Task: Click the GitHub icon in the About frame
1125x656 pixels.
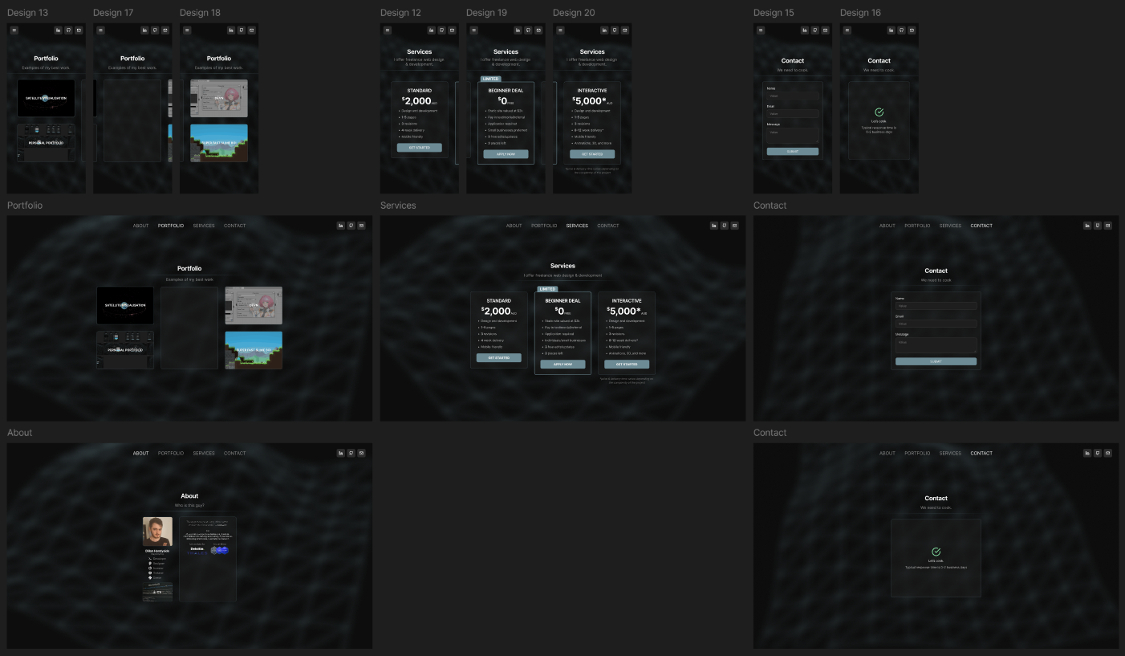Action: point(351,453)
